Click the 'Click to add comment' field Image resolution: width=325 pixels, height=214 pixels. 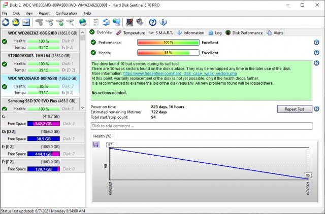click(201, 126)
